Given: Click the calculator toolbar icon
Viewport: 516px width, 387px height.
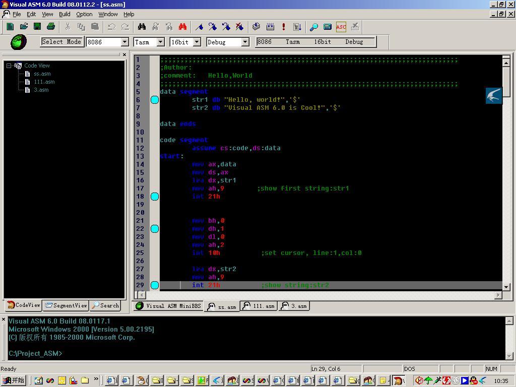Looking at the screenshot, I should point(328,27).
